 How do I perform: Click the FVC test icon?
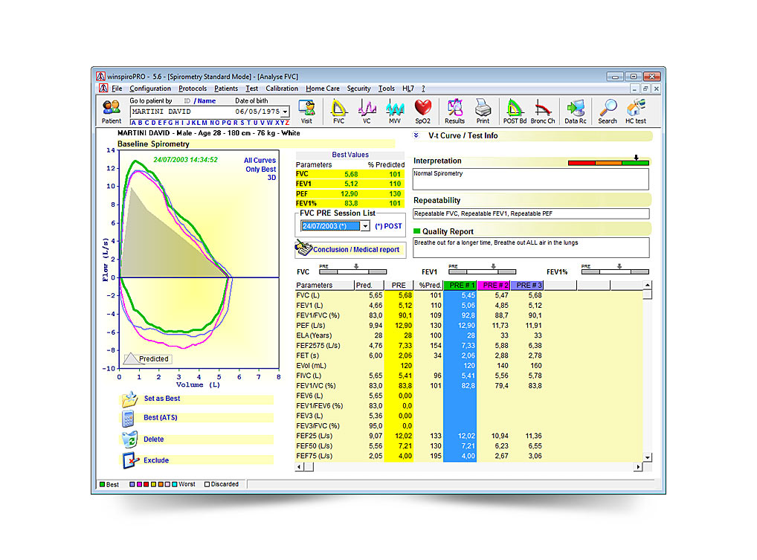click(x=339, y=110)
